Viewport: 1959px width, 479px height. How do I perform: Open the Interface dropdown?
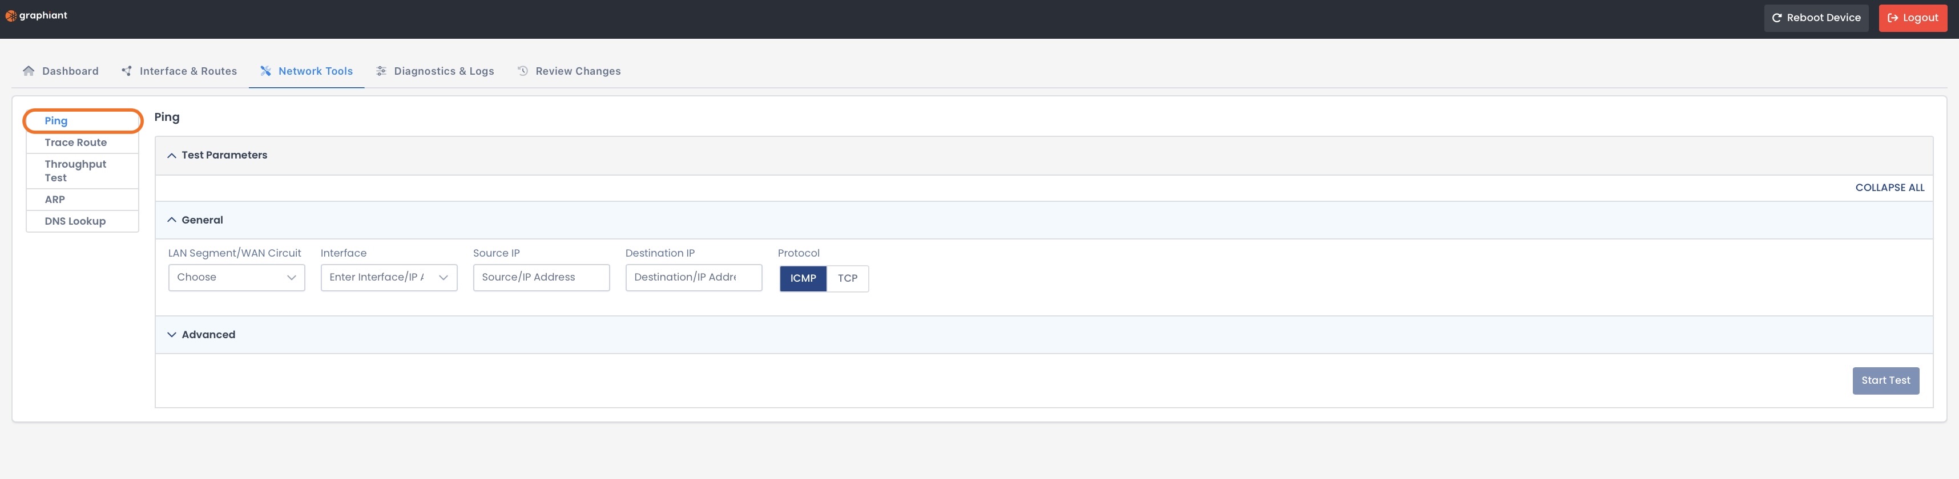tap(389, 278)
